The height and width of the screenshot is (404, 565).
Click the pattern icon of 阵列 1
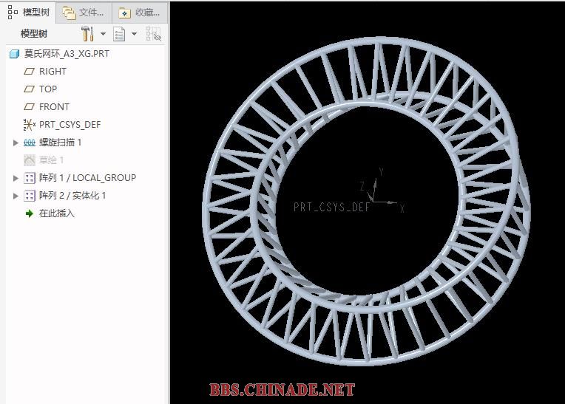(29, 178)
